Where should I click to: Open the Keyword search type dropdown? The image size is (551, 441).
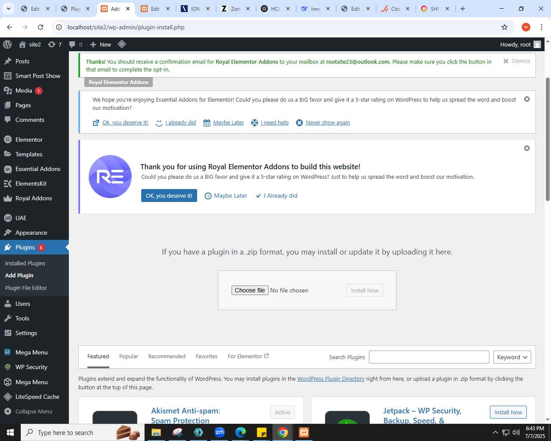(512, 357)
